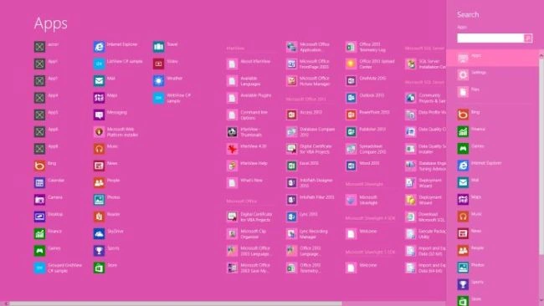Open InfoPath Designer 2013

310,182
